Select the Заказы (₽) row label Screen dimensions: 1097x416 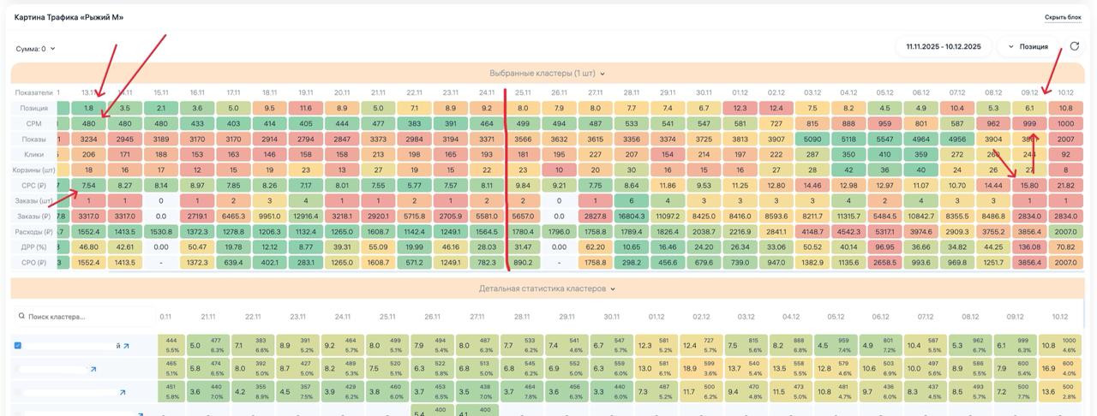tap(33, 216)
